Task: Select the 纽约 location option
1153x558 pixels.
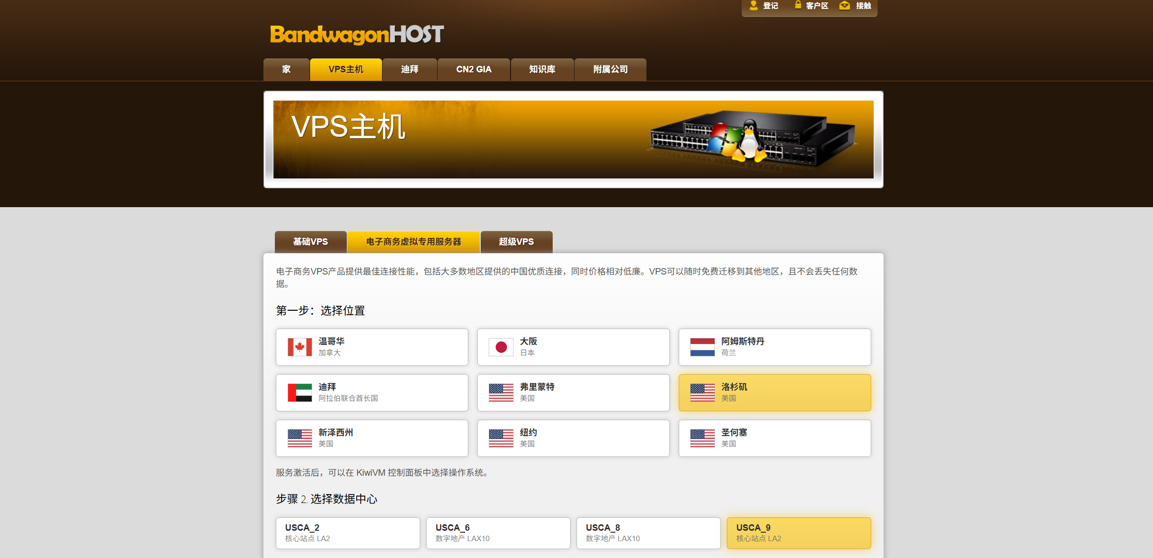Action: (x=573, y=438)
